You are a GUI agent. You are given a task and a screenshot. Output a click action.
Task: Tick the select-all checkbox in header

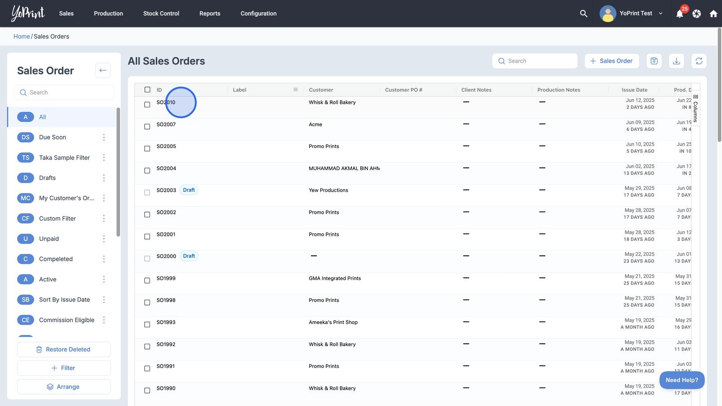pos(147,90)
